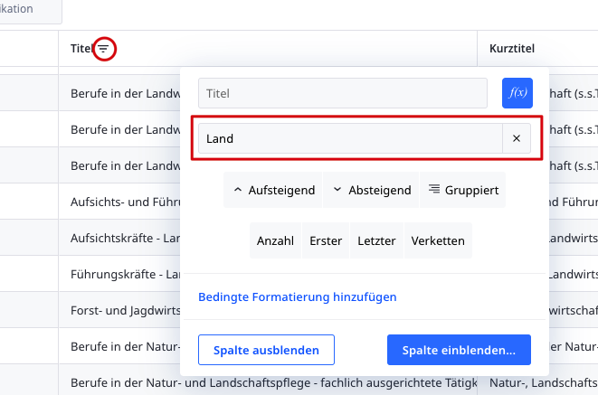
Task: Open Spalte einblenden... menu
Action: [459, 350]
